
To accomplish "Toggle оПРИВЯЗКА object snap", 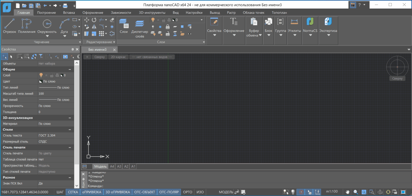I will 91,192.
